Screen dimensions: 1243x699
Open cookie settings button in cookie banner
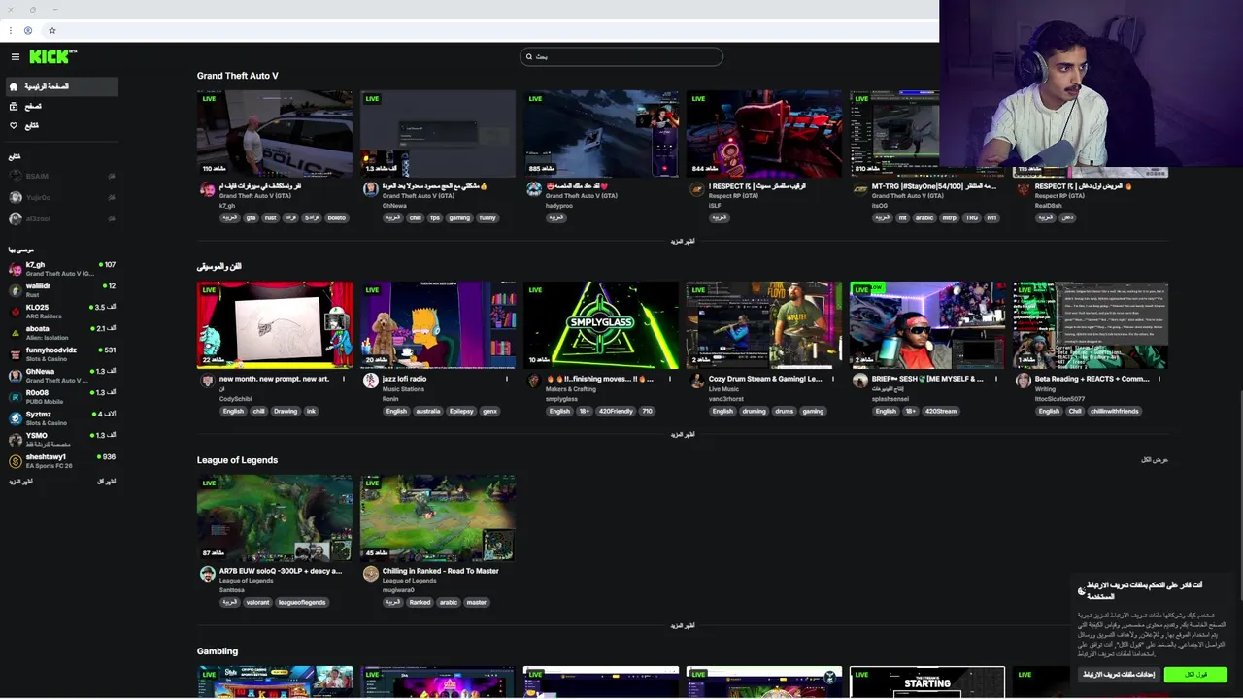(1118, 675)
